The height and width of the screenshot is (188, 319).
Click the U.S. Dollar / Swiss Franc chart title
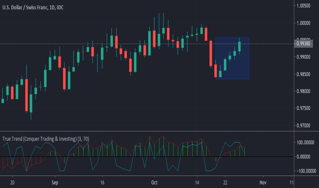pos(33,8)
